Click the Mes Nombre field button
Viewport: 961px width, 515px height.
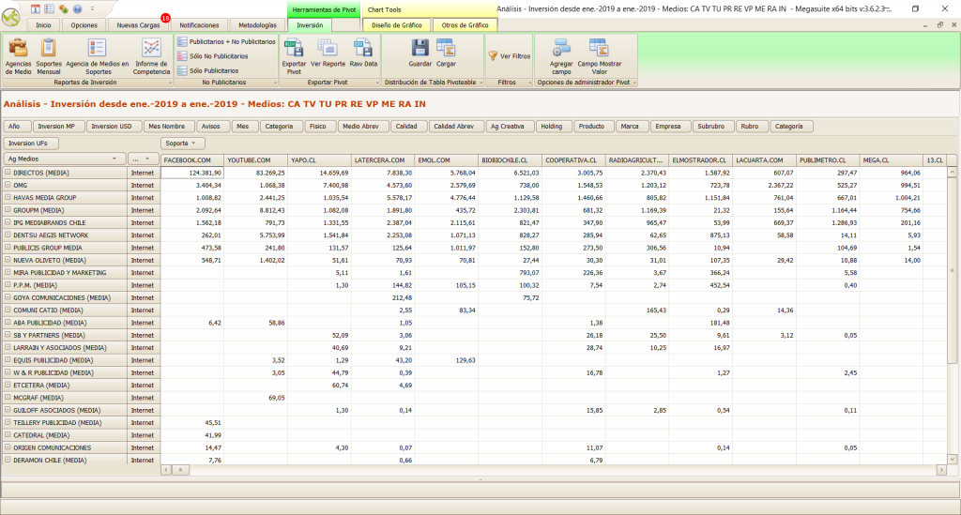pyautogui.click(x=167, y=126)
